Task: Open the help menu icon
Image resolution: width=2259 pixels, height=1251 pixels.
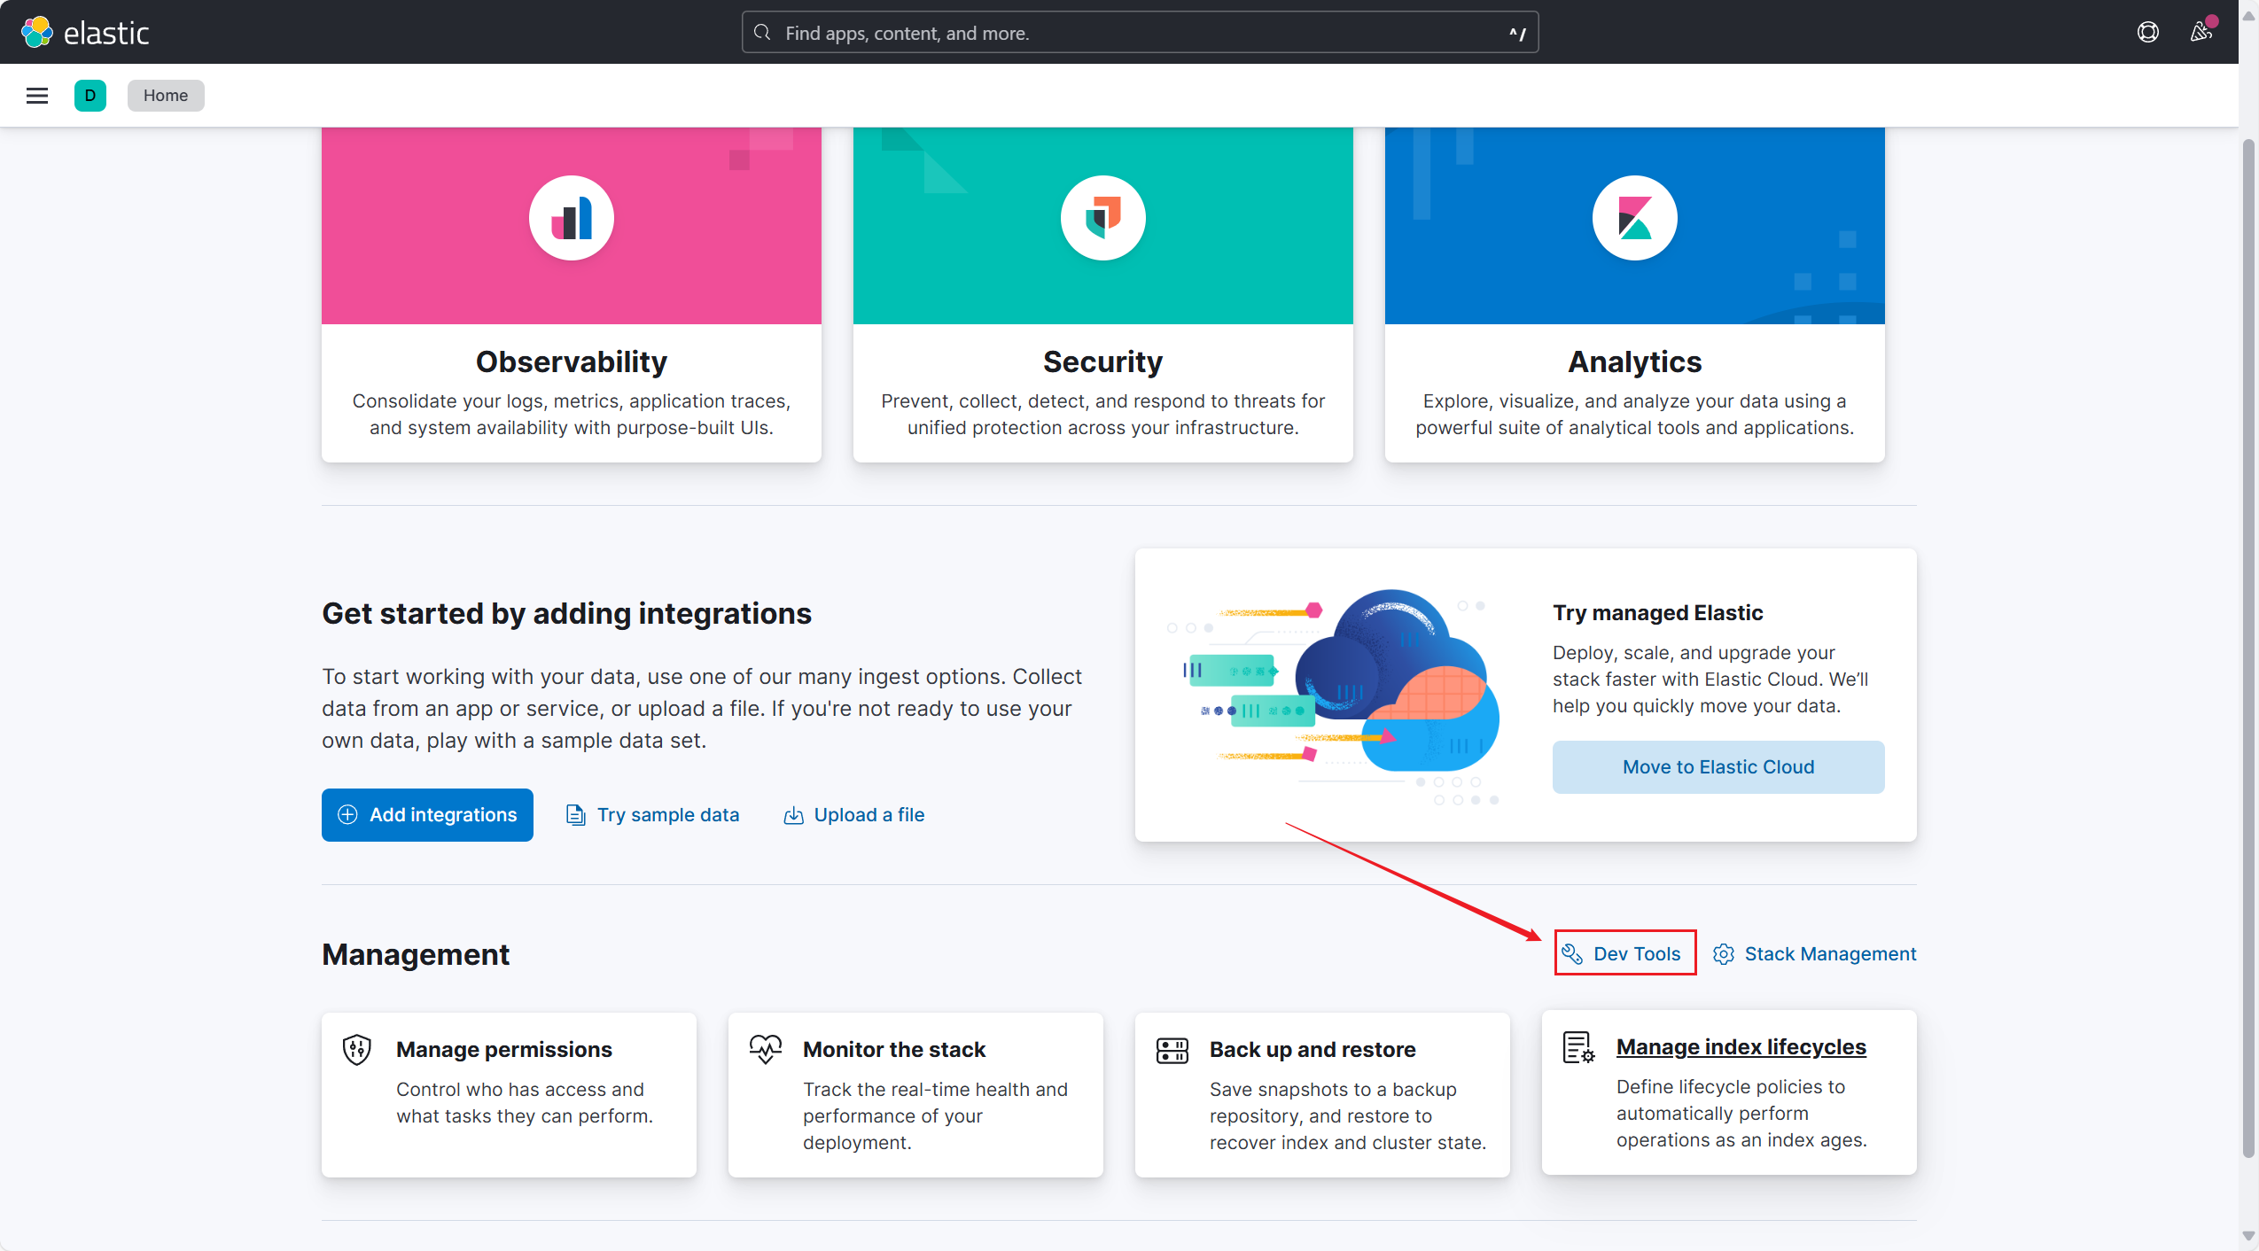Action: click(x=2147, y=33)
